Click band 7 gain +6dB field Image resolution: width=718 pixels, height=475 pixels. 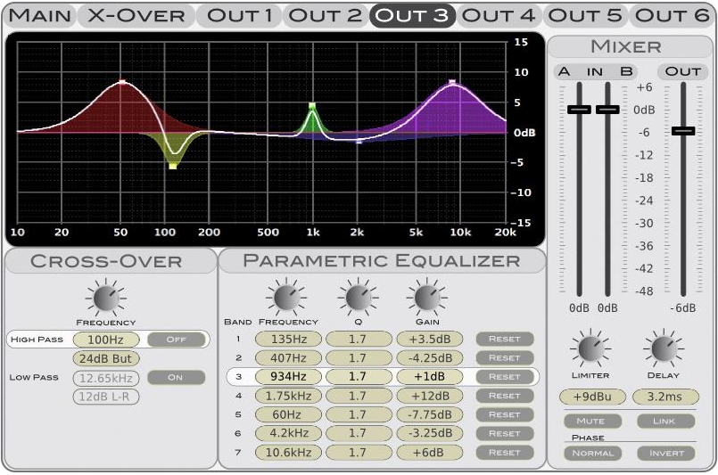430,453
